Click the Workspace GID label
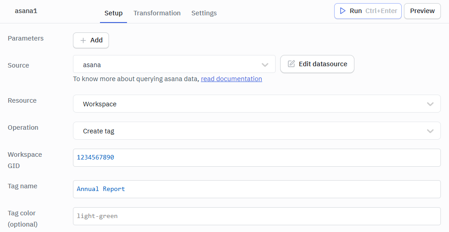This screenshot has height=232, width=449. pos(25,160)
